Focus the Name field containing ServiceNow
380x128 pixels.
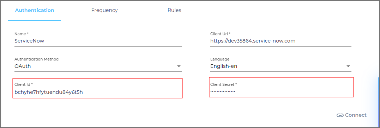pos(98,41)
